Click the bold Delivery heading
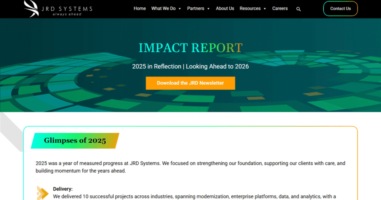This screenshot has height=200, width=381. pos(63,189)
